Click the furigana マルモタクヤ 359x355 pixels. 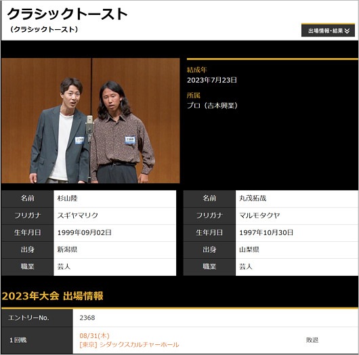259,215
